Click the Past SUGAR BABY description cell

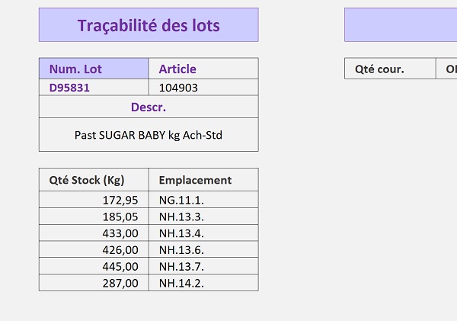149,135
